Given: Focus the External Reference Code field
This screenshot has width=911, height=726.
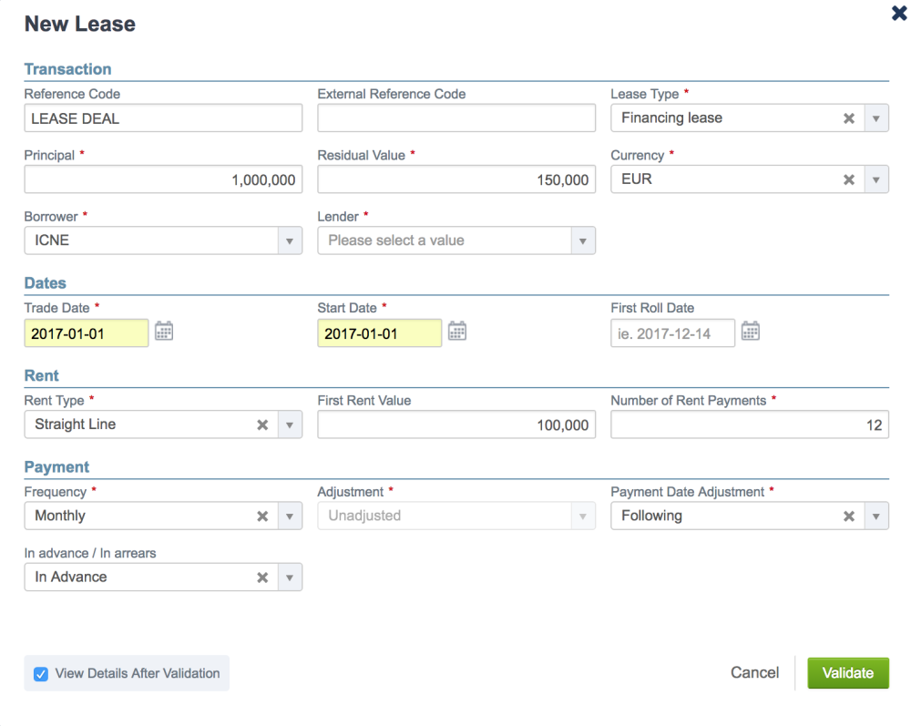Looking at the screenshot, I should (456, 118).
